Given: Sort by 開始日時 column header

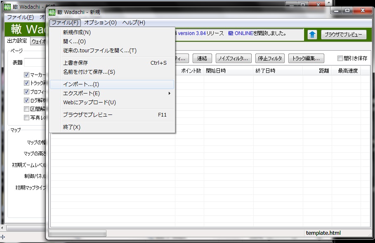Looking at the screenshot, I should click(229, 71).
